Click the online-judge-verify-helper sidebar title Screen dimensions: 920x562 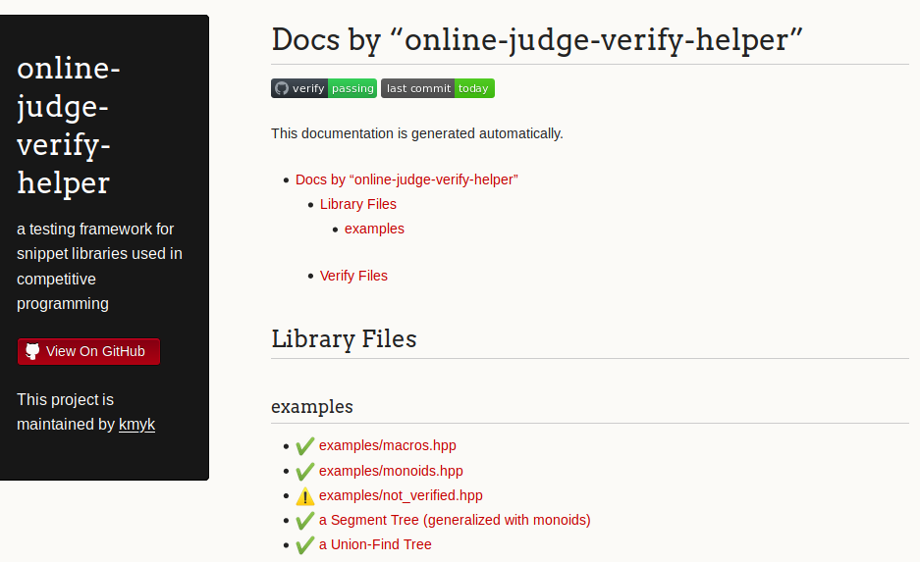click(x=69, y=126)
